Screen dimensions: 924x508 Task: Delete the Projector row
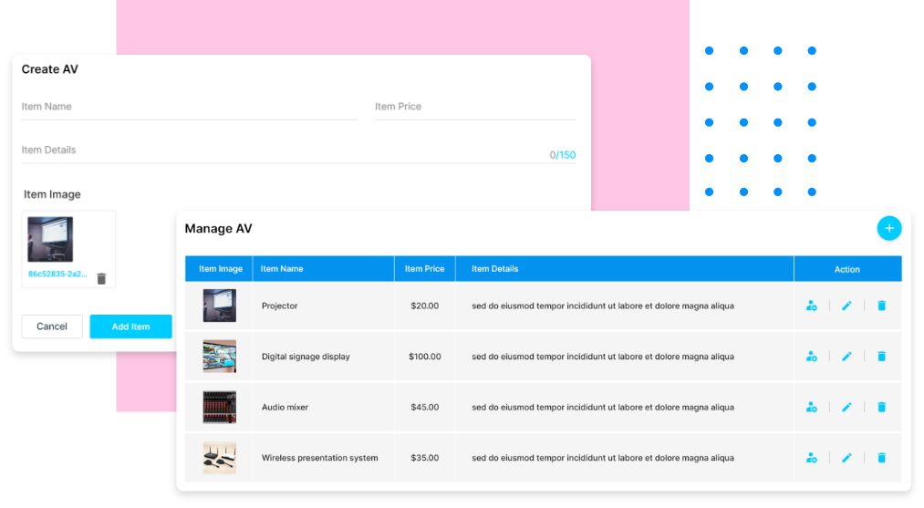coord(881,306)
